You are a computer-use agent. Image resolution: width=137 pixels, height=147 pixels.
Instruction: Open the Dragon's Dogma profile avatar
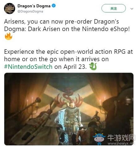(10, 8)
